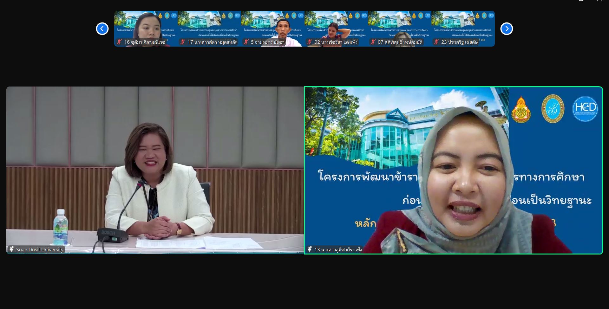This screenshot has width=609, height=309.
Task: Click pin icon on Suan Dusit University video
Action: click(x=12, y=249)
